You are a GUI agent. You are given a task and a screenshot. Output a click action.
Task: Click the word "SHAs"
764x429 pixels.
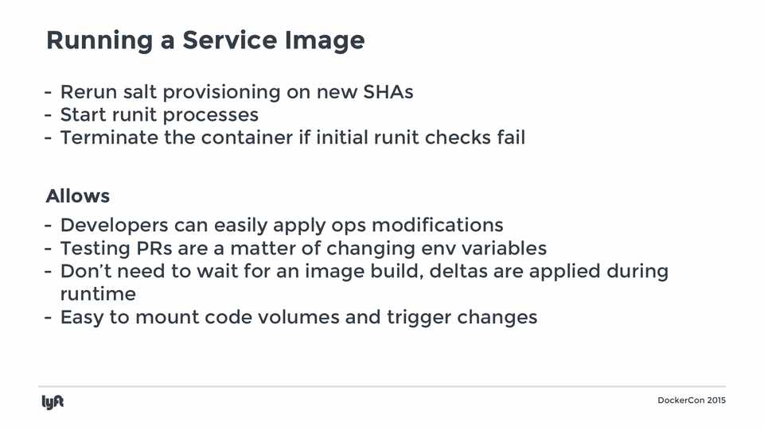point(388,91)
